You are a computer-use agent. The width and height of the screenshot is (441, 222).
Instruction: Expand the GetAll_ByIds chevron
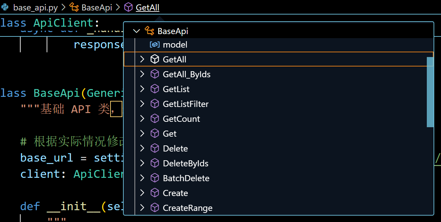click(142, 74)
